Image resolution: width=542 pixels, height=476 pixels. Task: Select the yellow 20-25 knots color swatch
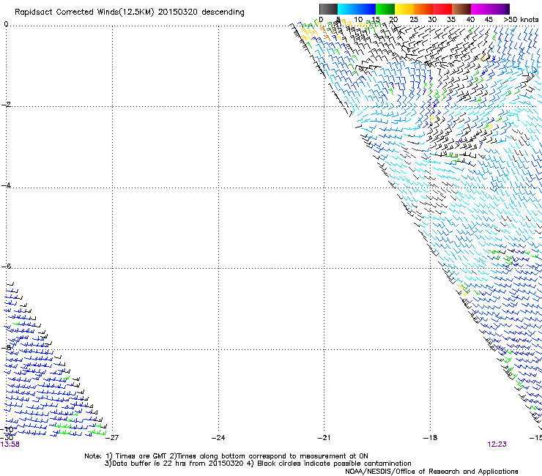pyautogui.click(x=404, y=9)
